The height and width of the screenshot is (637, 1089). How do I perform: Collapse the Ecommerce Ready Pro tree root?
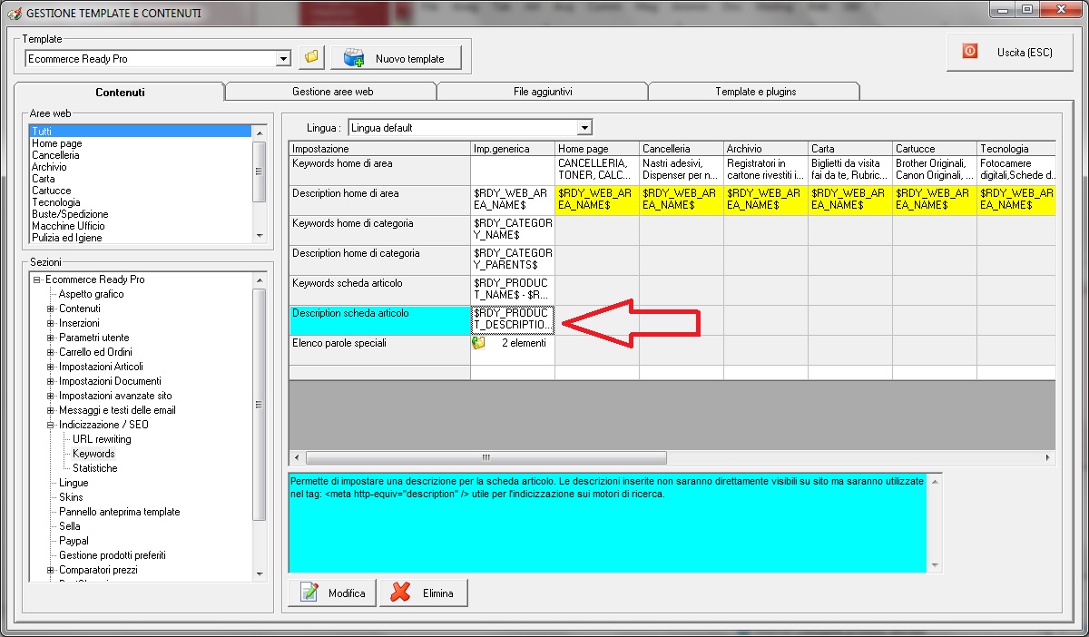tap(37, 279)
